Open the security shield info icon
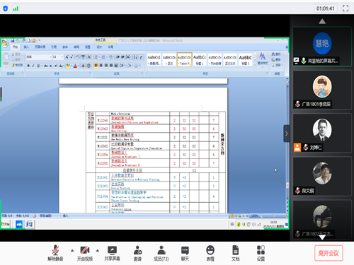This screenshot has height=265, width=354. pyautogui.click(x=5, y=8)
